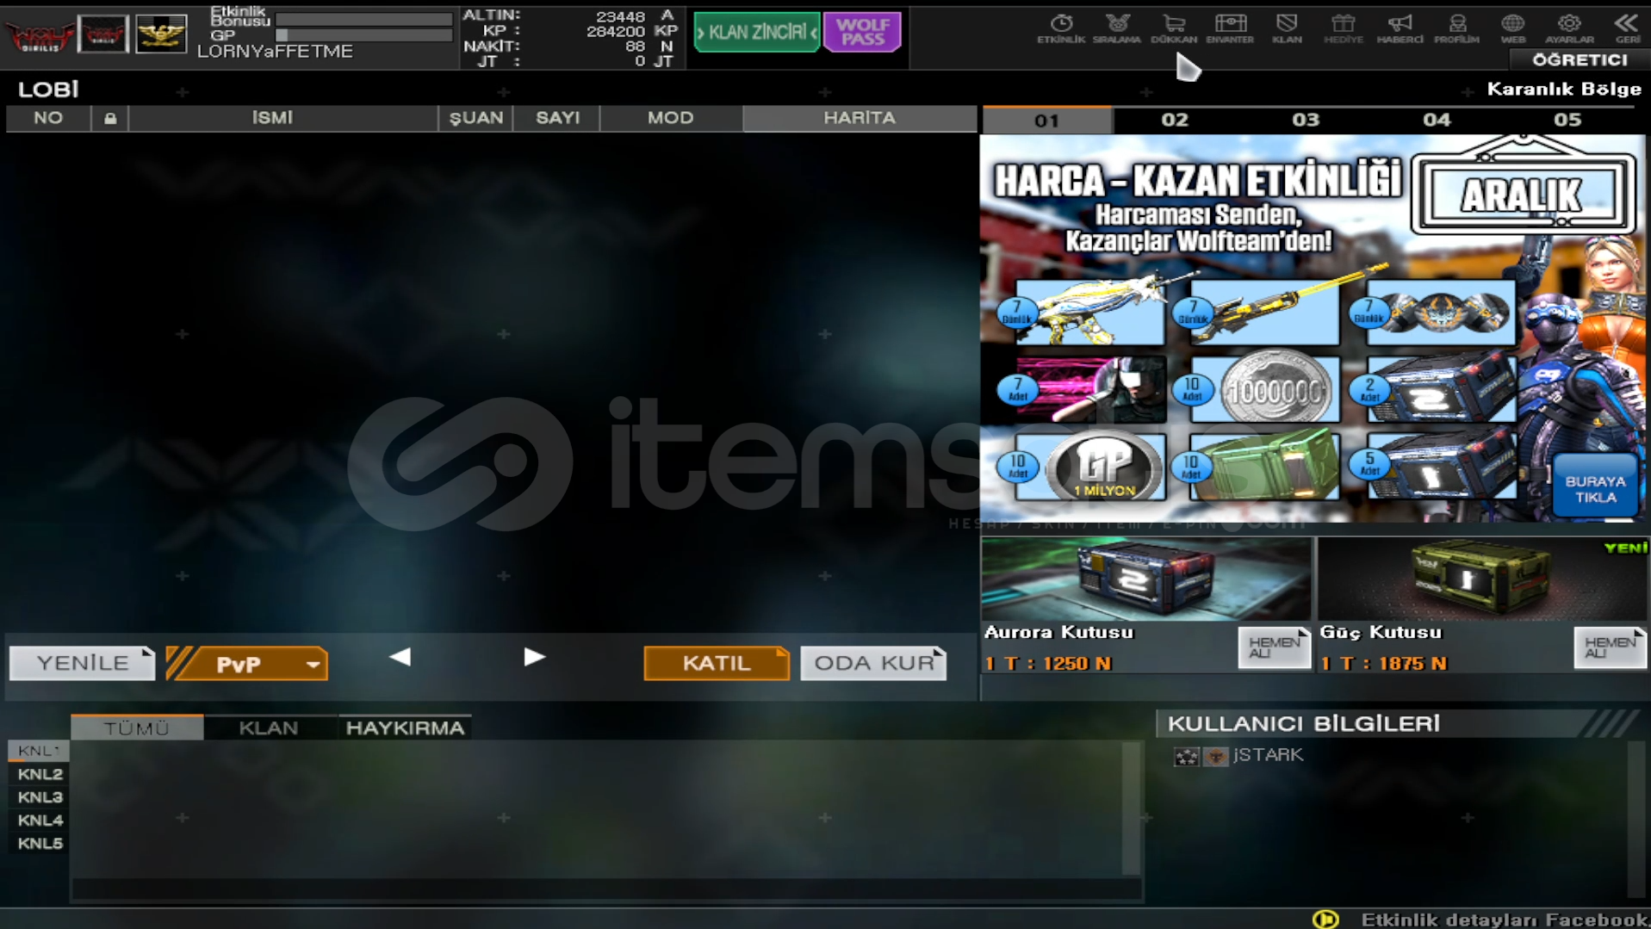Click the Wolfteam logo icon
The image size is (1651, 929).
click(40, 34)
